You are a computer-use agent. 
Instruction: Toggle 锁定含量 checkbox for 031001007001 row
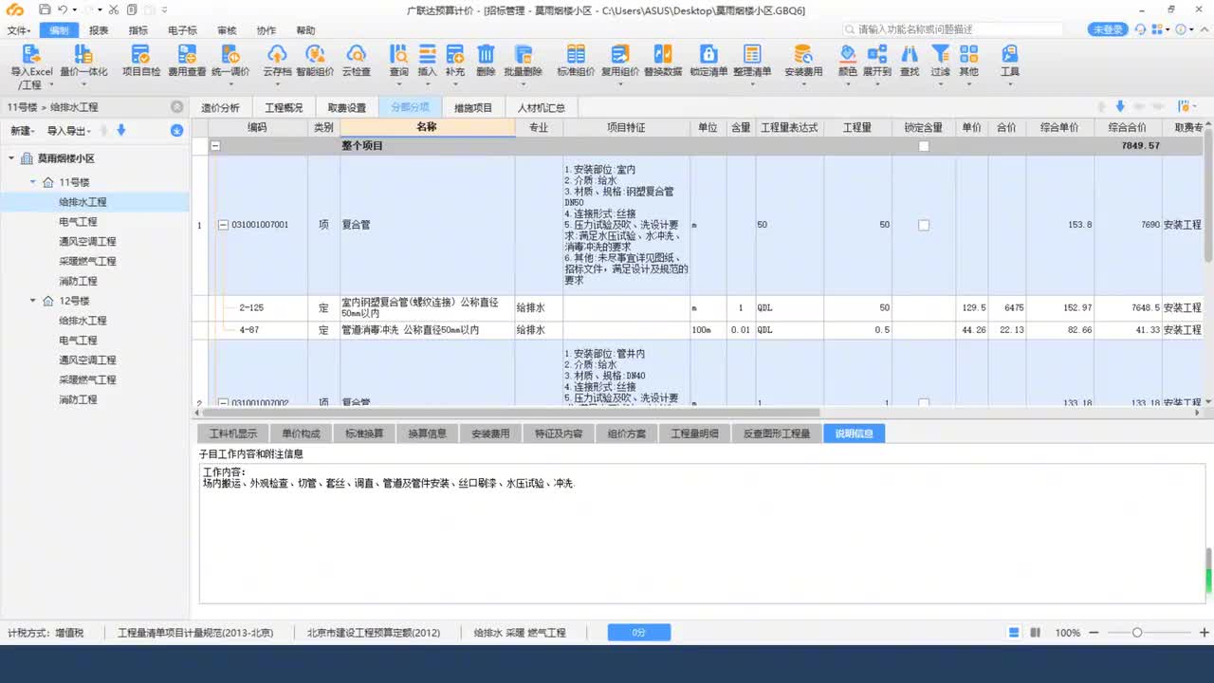pos(924,226)
